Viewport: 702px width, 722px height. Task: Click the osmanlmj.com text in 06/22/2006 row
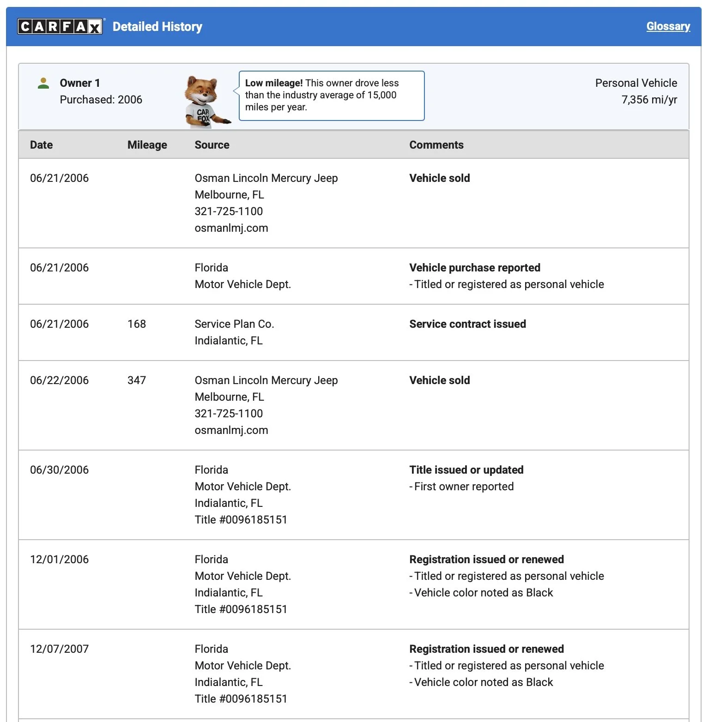[231, 430]
